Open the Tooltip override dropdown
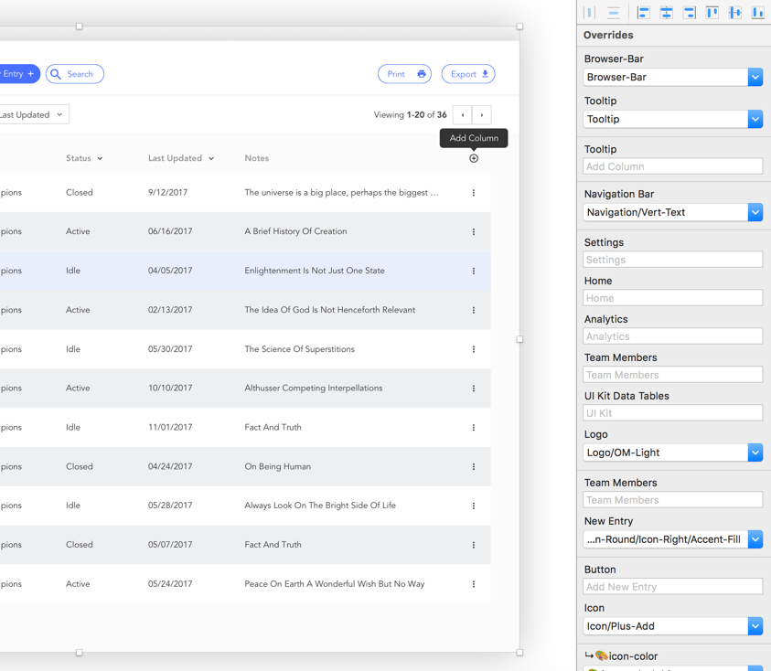Screen dimensions: 771x671 [672, 119]
